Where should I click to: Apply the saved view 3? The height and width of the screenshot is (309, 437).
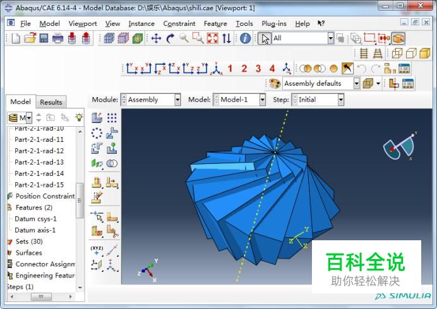pos(258,69)
